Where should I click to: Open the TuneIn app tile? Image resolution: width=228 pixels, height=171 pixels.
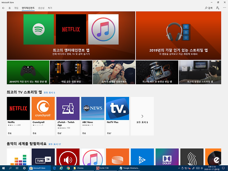click(43, 157)
